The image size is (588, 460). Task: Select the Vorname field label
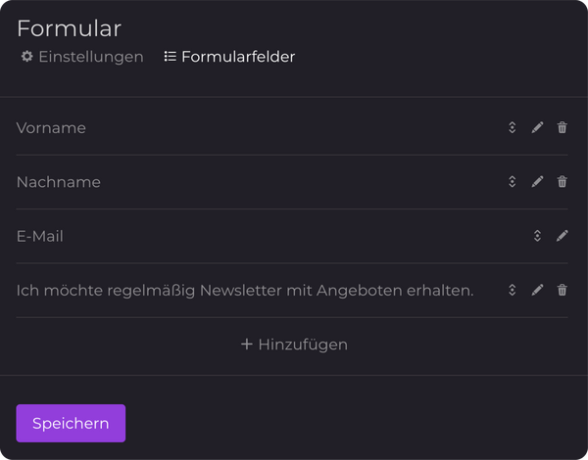[51, 128]
